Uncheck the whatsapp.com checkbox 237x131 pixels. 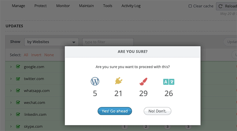click(x=18, y=91)
